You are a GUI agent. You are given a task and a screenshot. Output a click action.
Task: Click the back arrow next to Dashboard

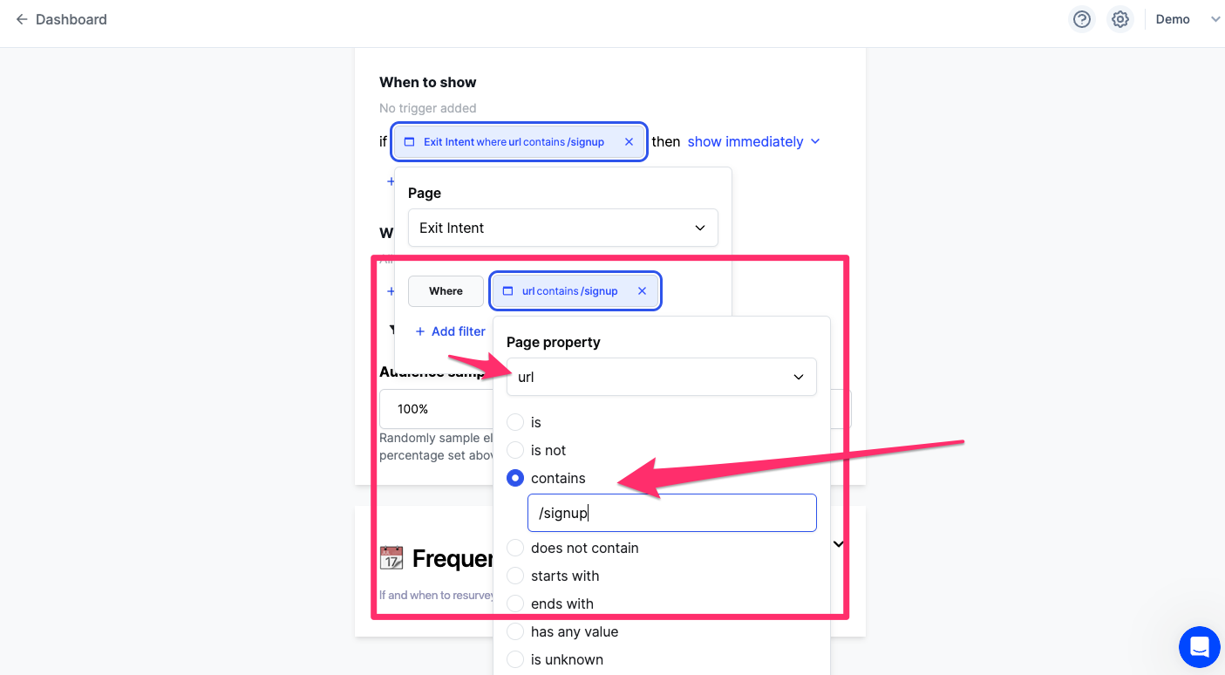pos(22,19)
